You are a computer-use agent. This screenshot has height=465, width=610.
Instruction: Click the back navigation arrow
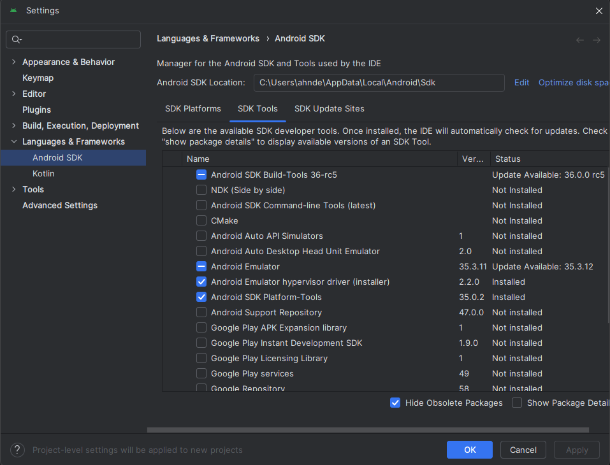coord(579,39)
